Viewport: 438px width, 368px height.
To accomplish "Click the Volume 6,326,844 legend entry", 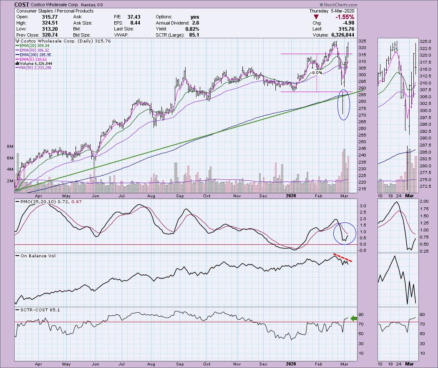I will click(33, 64).
